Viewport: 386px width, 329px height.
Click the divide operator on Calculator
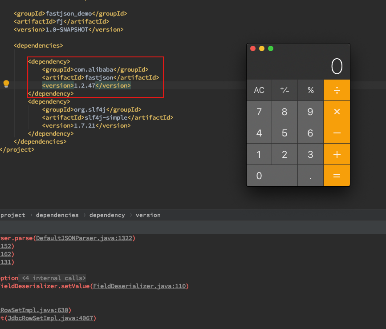click(x=337, y=90)
